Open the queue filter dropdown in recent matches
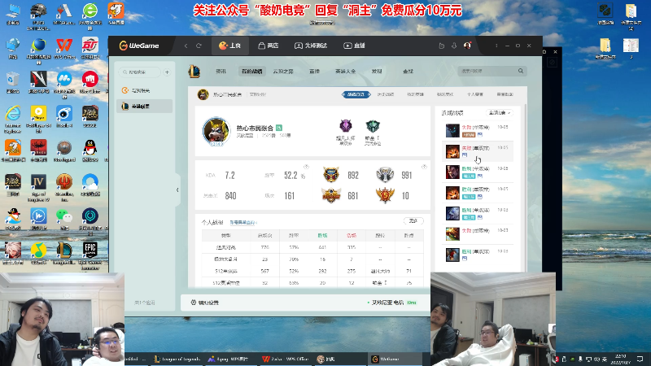 pos(500,113)
